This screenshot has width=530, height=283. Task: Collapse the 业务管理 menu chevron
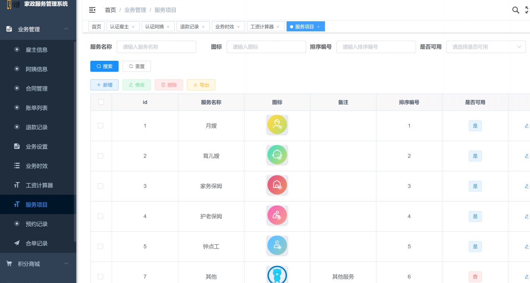pos(66,29)
